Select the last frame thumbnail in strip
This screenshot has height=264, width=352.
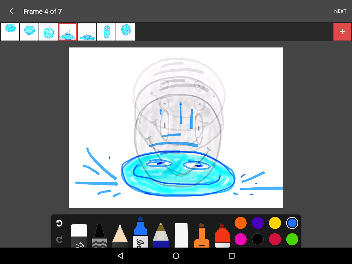(126, 32)
